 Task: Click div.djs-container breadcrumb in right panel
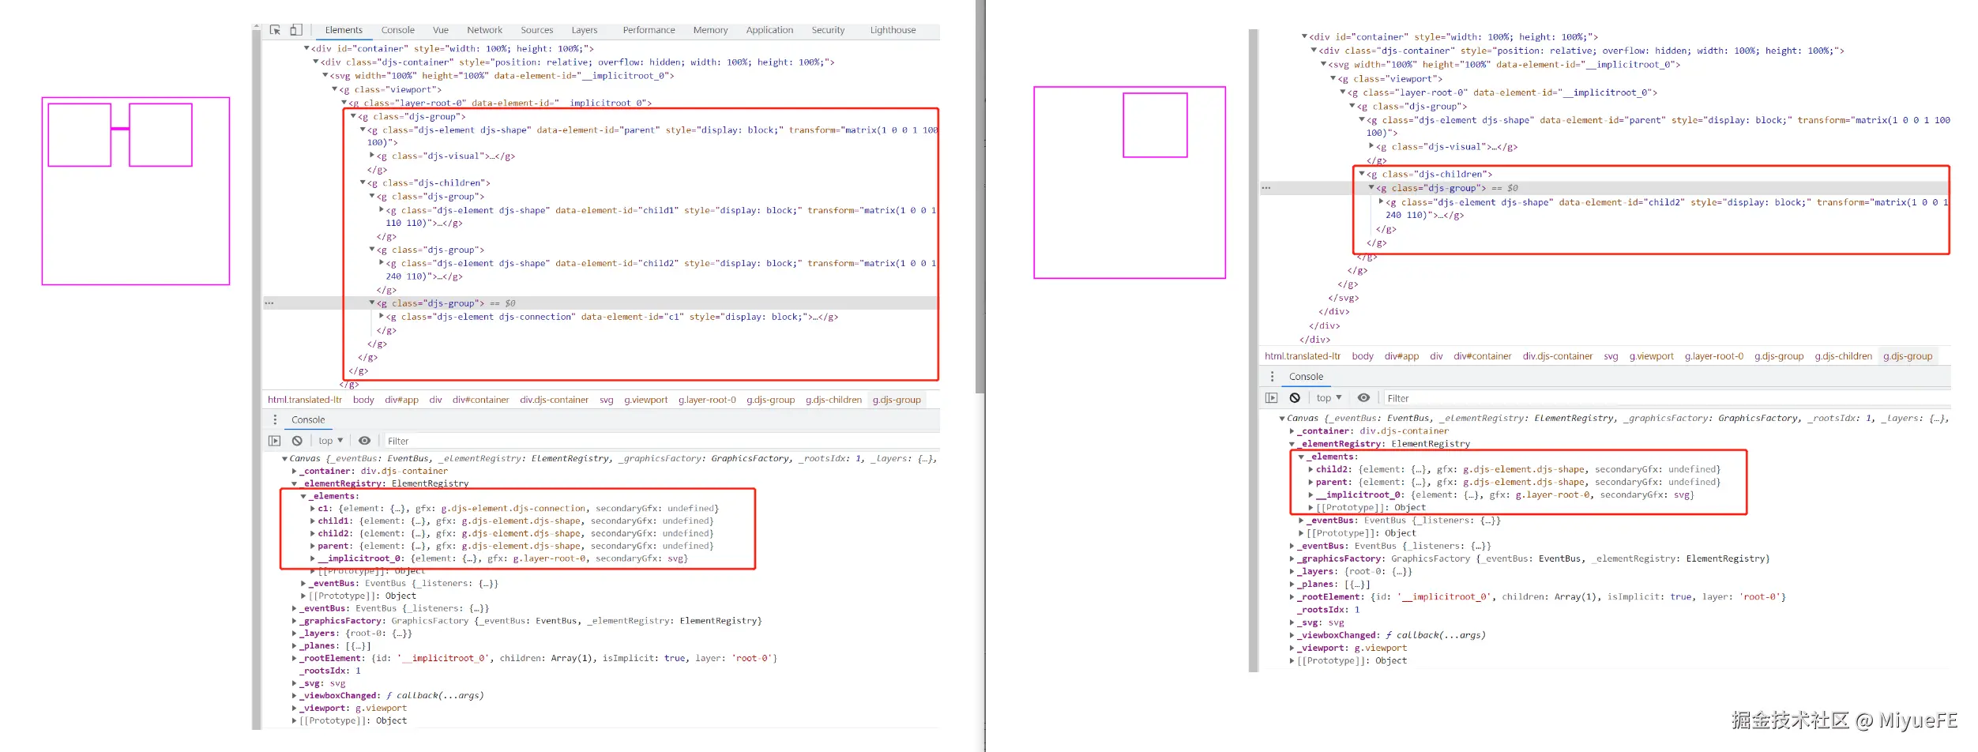[x=1558, y=356]
